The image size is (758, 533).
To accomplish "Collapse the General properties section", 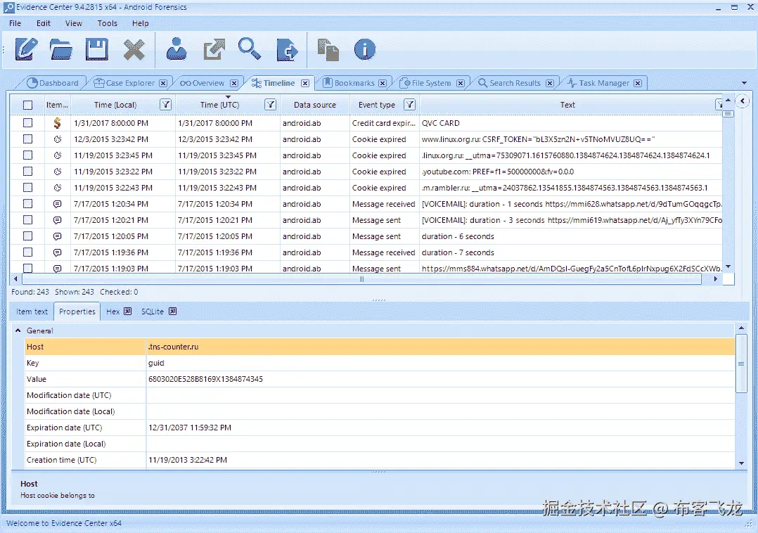I will tap(18, 330).
